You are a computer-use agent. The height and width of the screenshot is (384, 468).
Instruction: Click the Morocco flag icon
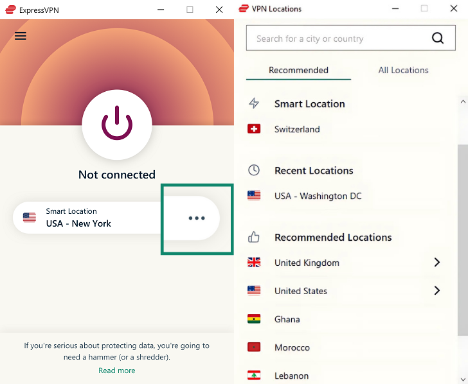click(x=254, y=347)
